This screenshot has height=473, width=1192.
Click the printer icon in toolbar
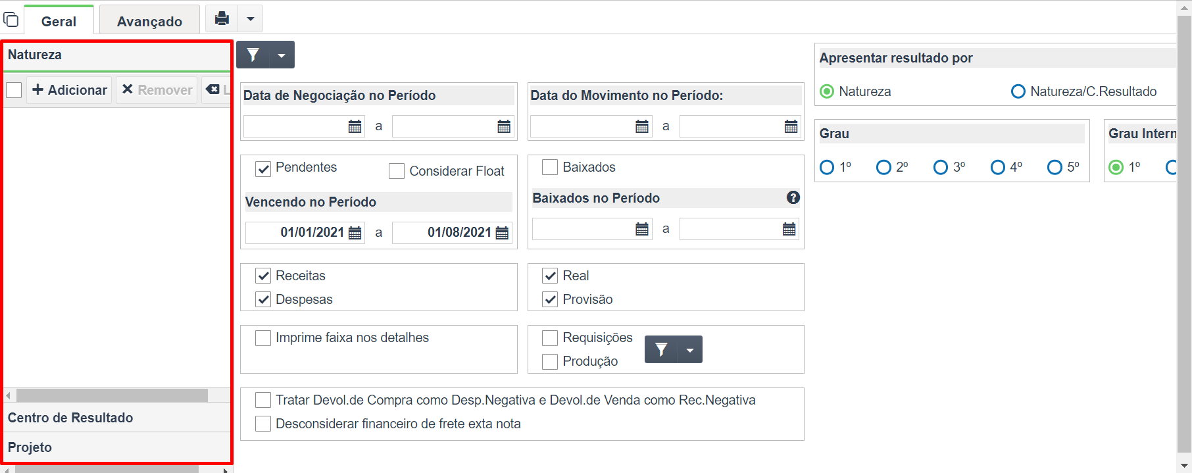pos(222,18)
